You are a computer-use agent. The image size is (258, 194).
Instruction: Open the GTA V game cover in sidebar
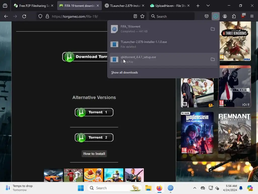[197, 93]
